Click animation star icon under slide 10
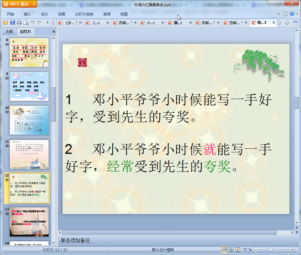The width and height of the screenshot is (301, 255). point(7,112)
